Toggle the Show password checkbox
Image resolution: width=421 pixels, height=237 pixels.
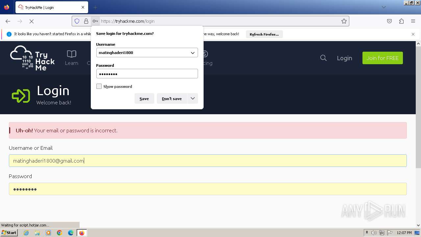click(x=99, y=86)
